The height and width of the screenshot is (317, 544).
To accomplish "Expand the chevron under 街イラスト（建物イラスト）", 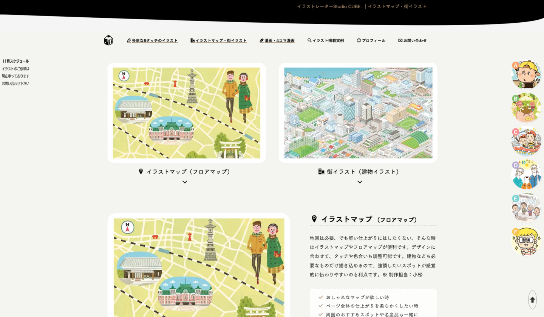I will tap(360, 182).
